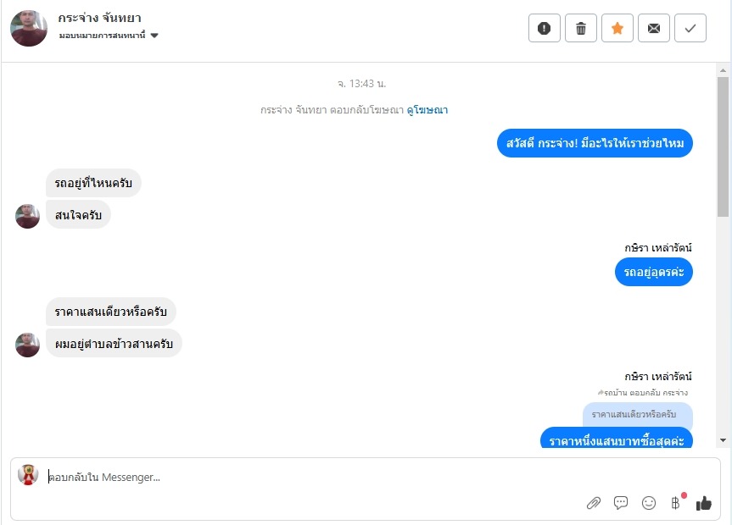The height and width of the screenshot is (525, 732).
Task: Click scrollbar up arrow in chat
Action: [724, 70]
